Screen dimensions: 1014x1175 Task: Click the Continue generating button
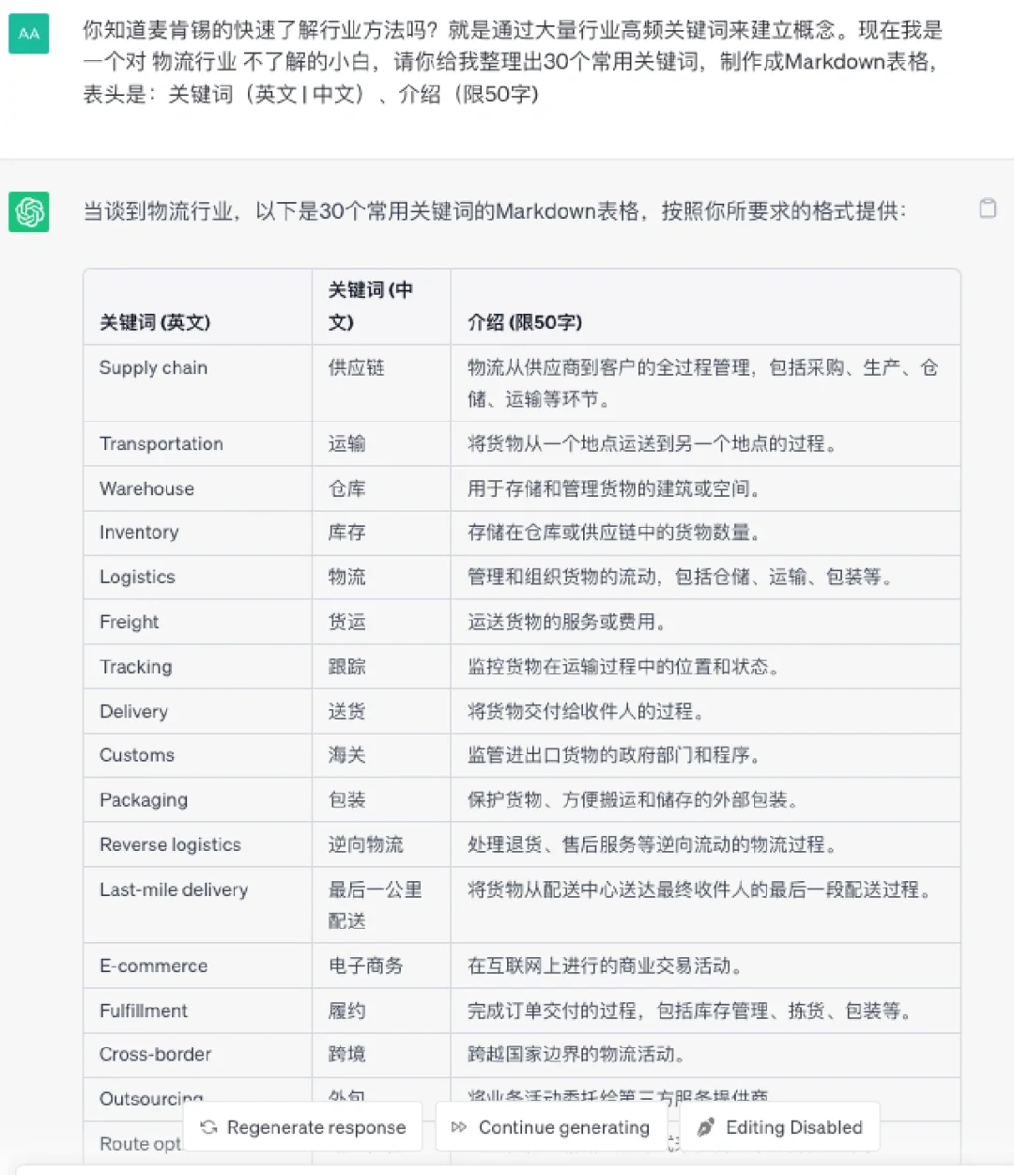pyautogui.click(x=551, y=1127)
